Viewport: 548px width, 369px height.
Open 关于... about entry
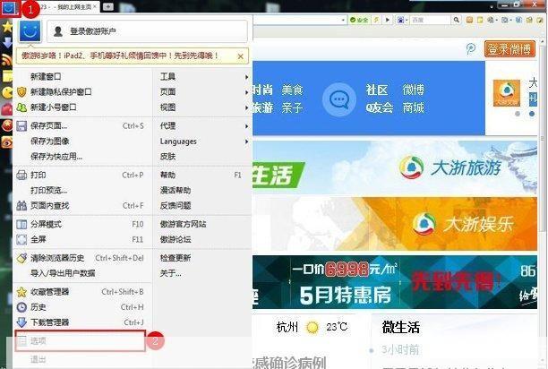pos(170,273)
